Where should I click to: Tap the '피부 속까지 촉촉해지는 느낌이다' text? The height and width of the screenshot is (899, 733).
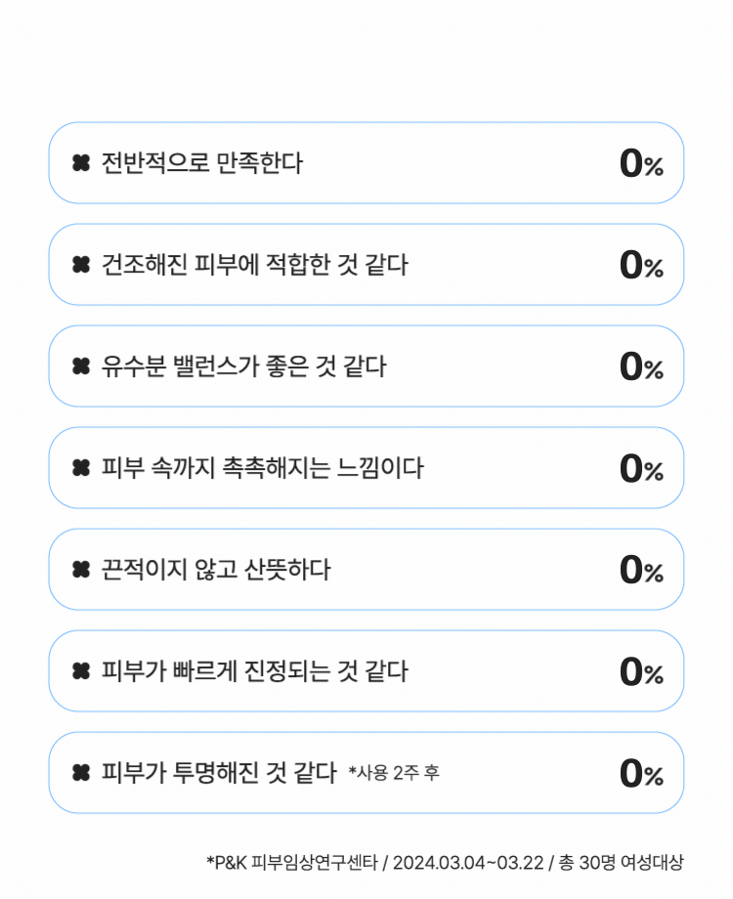tap(262, 468)
